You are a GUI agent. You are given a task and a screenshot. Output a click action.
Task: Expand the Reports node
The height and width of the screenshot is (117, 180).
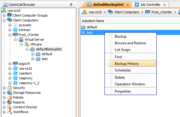click(4, 102)
